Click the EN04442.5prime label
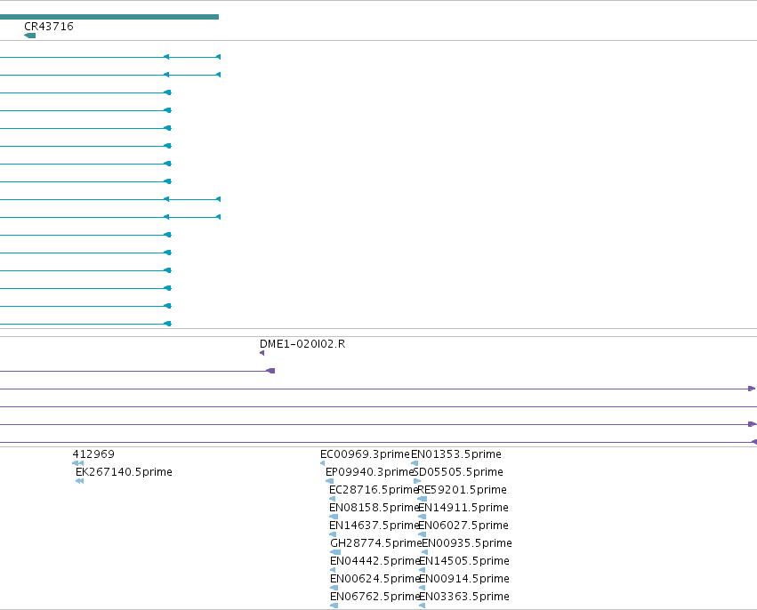757x610 pixels. pos(374,561)
